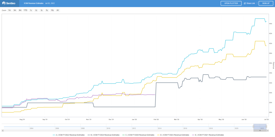Toggle the A.) XOM FY2022 Revenue Estimates series
Screen dimensions: 275x137
point(69,135)
